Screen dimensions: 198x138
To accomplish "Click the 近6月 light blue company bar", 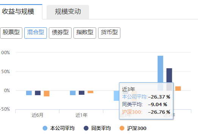I will point(29,93).
